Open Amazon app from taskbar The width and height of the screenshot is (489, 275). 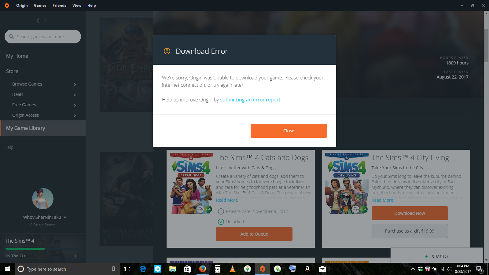307,269
